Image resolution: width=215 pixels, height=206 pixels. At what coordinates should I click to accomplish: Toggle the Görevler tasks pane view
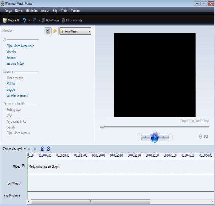[x=48, y=31]
